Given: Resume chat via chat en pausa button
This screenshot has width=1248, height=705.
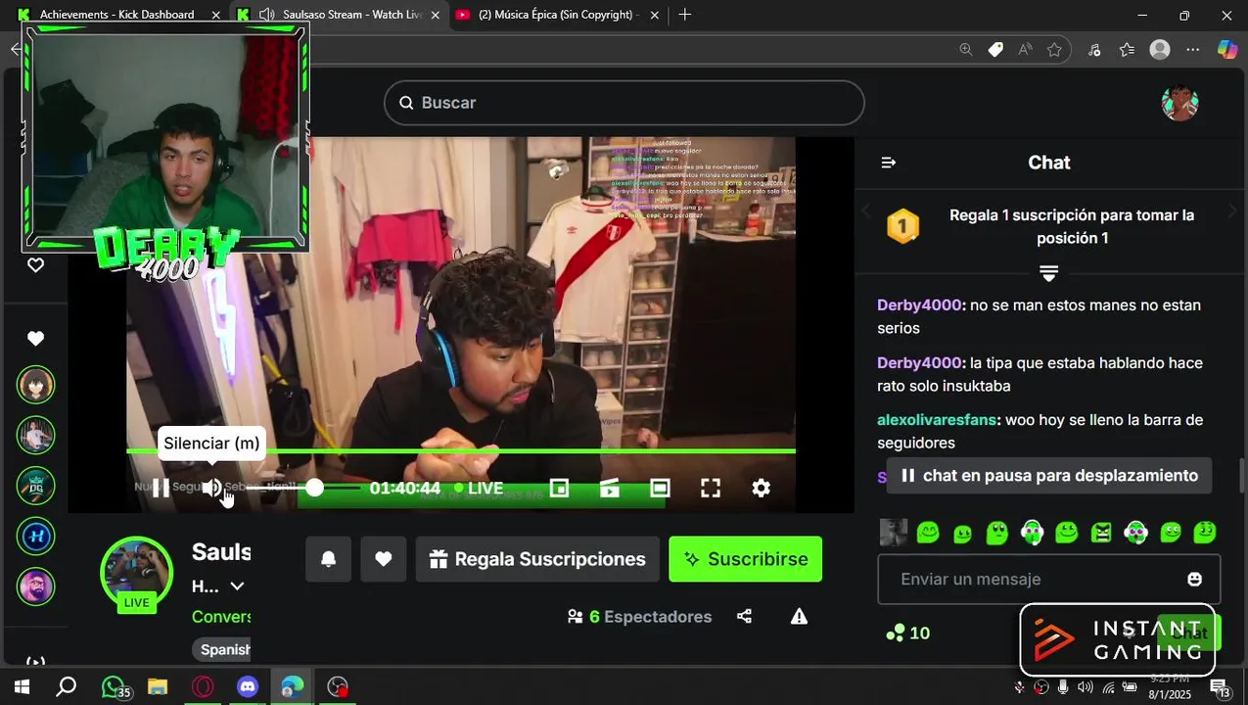Looking at the screenshot, I should point(1049,476).
